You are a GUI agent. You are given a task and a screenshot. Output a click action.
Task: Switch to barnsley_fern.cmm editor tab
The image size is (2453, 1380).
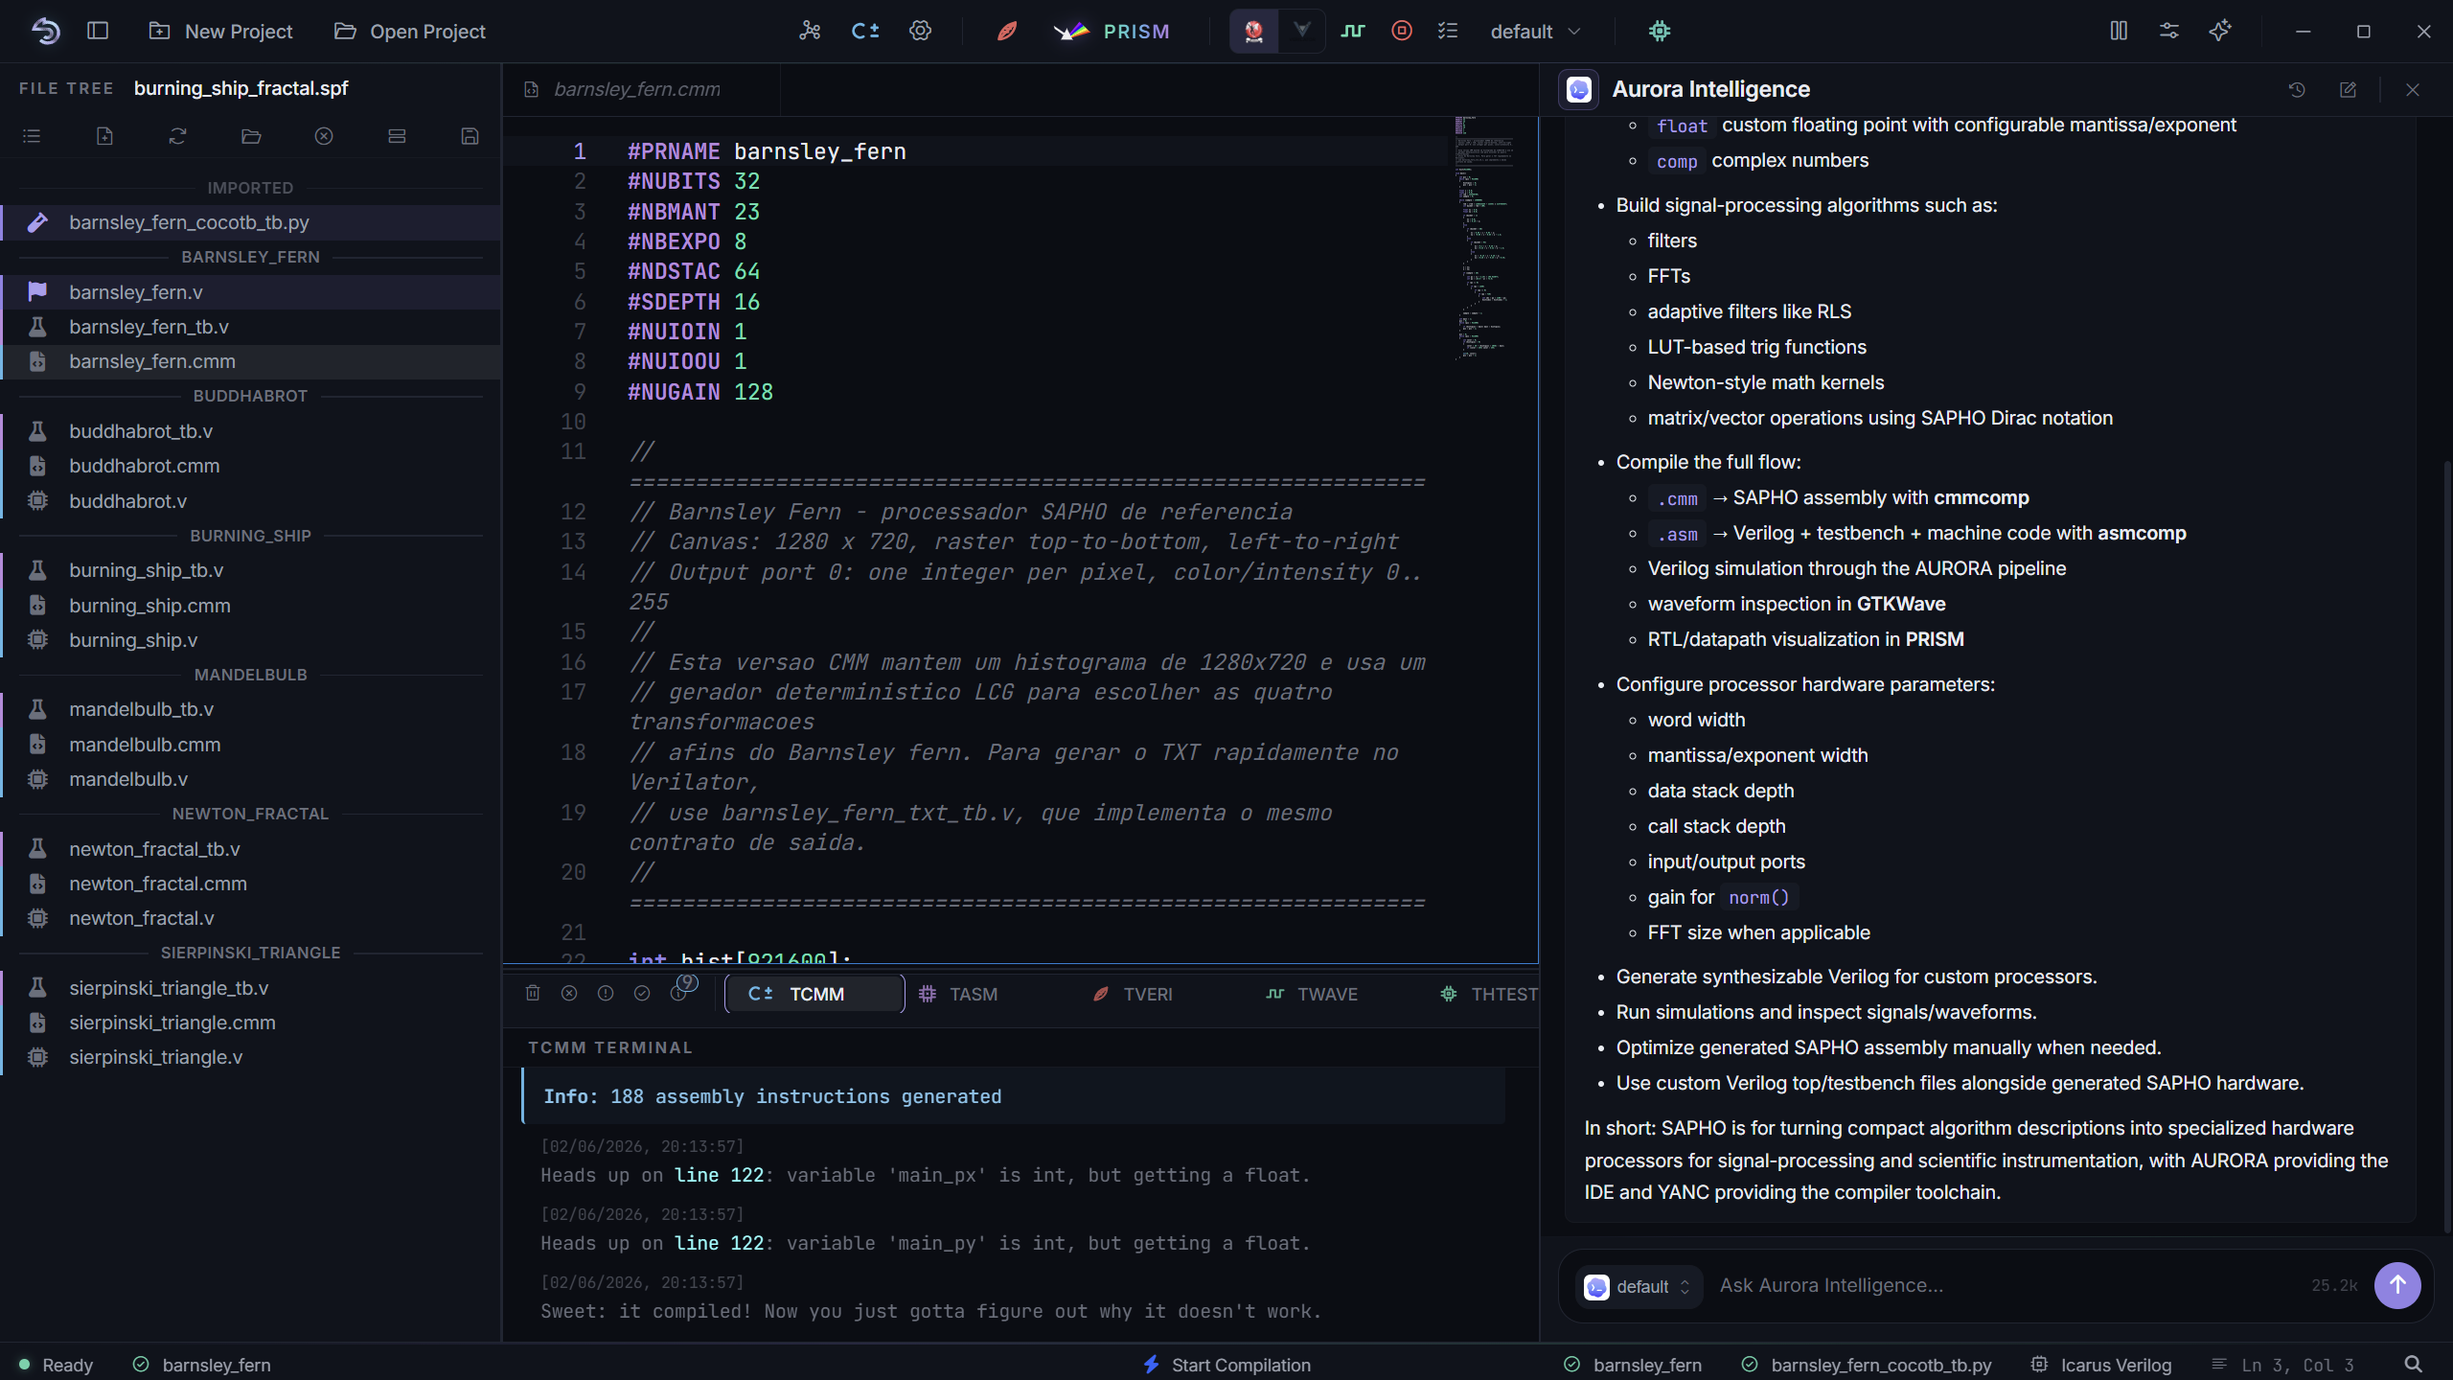tap(640, 89)
